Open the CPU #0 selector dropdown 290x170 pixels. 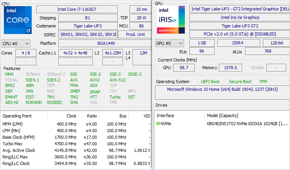click(16, 44)
